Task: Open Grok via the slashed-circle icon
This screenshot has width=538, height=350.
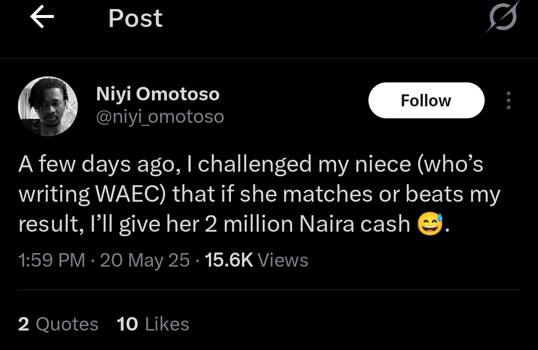Action: click(502, 19)
